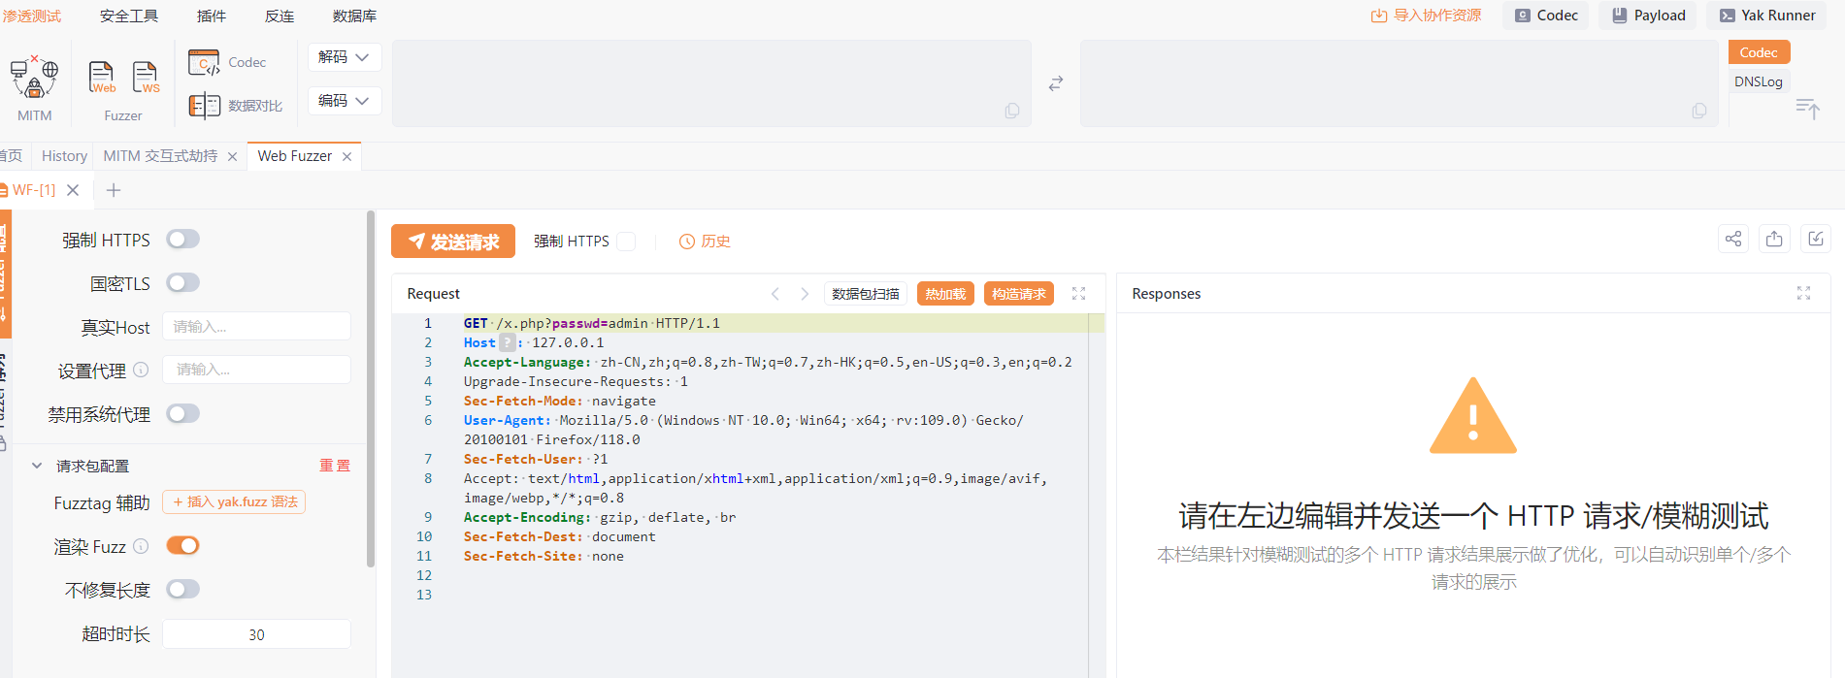
Task: Go to previous request with left arrow
Action: pyautogui.click(x=775, y=294)
